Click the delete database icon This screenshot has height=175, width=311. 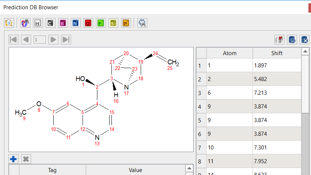(x=304, y=40)
